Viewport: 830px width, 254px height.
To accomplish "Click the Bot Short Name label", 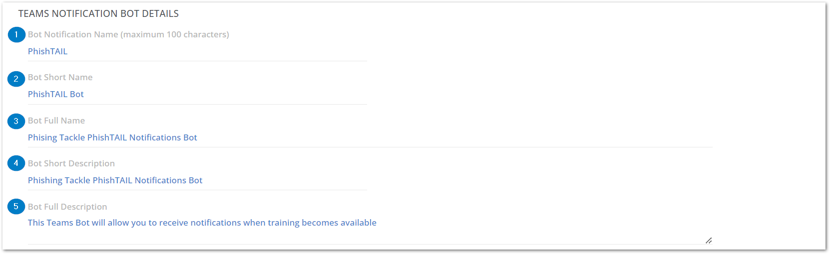I will pos(60,77).
